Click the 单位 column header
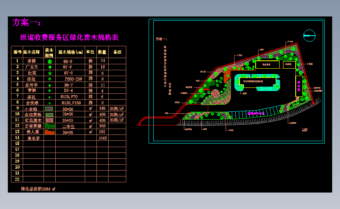 pyautogui.click(x=91, y=52)
